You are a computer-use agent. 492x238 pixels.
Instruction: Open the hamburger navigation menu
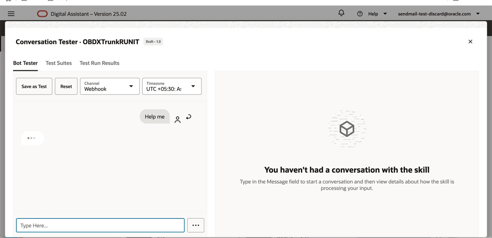[11, 14]
